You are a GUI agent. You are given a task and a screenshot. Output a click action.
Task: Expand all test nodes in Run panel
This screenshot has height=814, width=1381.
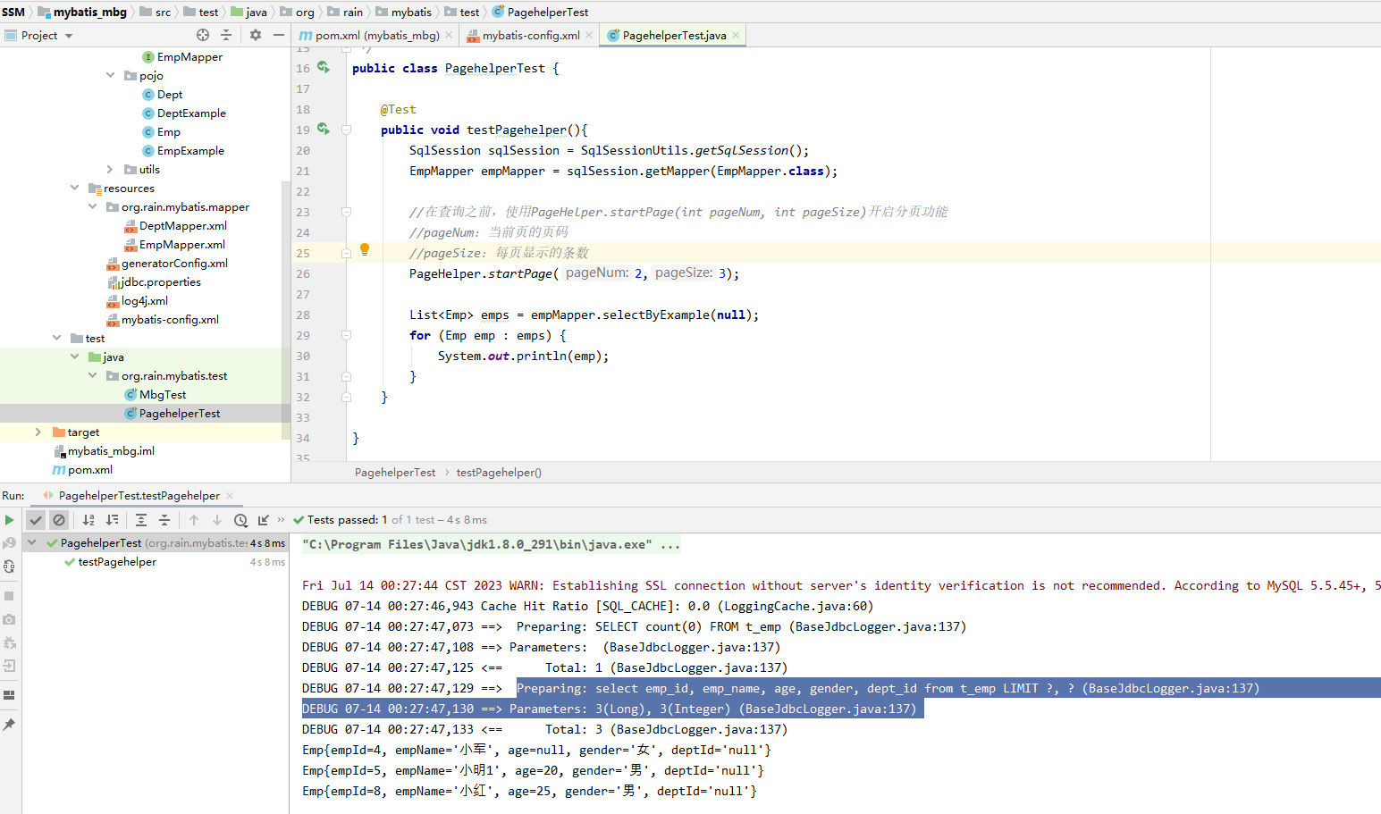[x=141, y=520]
